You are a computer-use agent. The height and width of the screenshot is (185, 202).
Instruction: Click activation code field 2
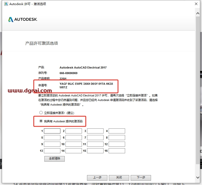pyautogui.click(x=74, y=131)
